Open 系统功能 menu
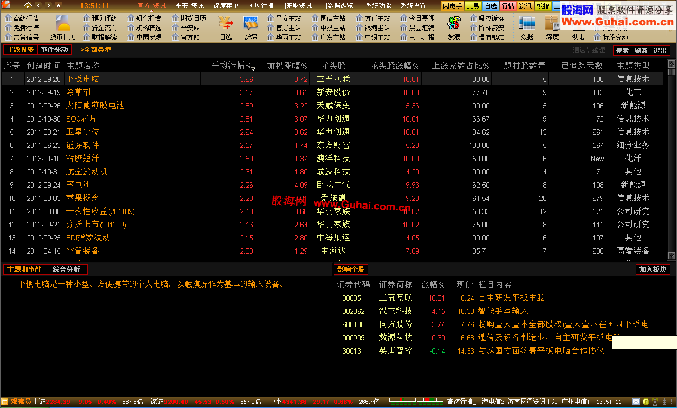Image resolution: width=677 pixels, height=408 pixels. (378, 6)
